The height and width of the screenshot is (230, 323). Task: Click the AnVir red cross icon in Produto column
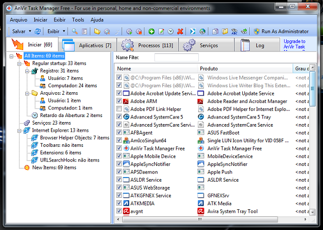(x=201, y=148)
